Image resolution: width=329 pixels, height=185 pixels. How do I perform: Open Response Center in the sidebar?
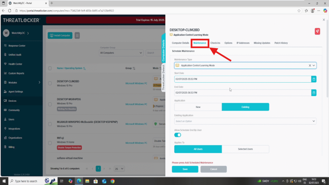(17, 46)
